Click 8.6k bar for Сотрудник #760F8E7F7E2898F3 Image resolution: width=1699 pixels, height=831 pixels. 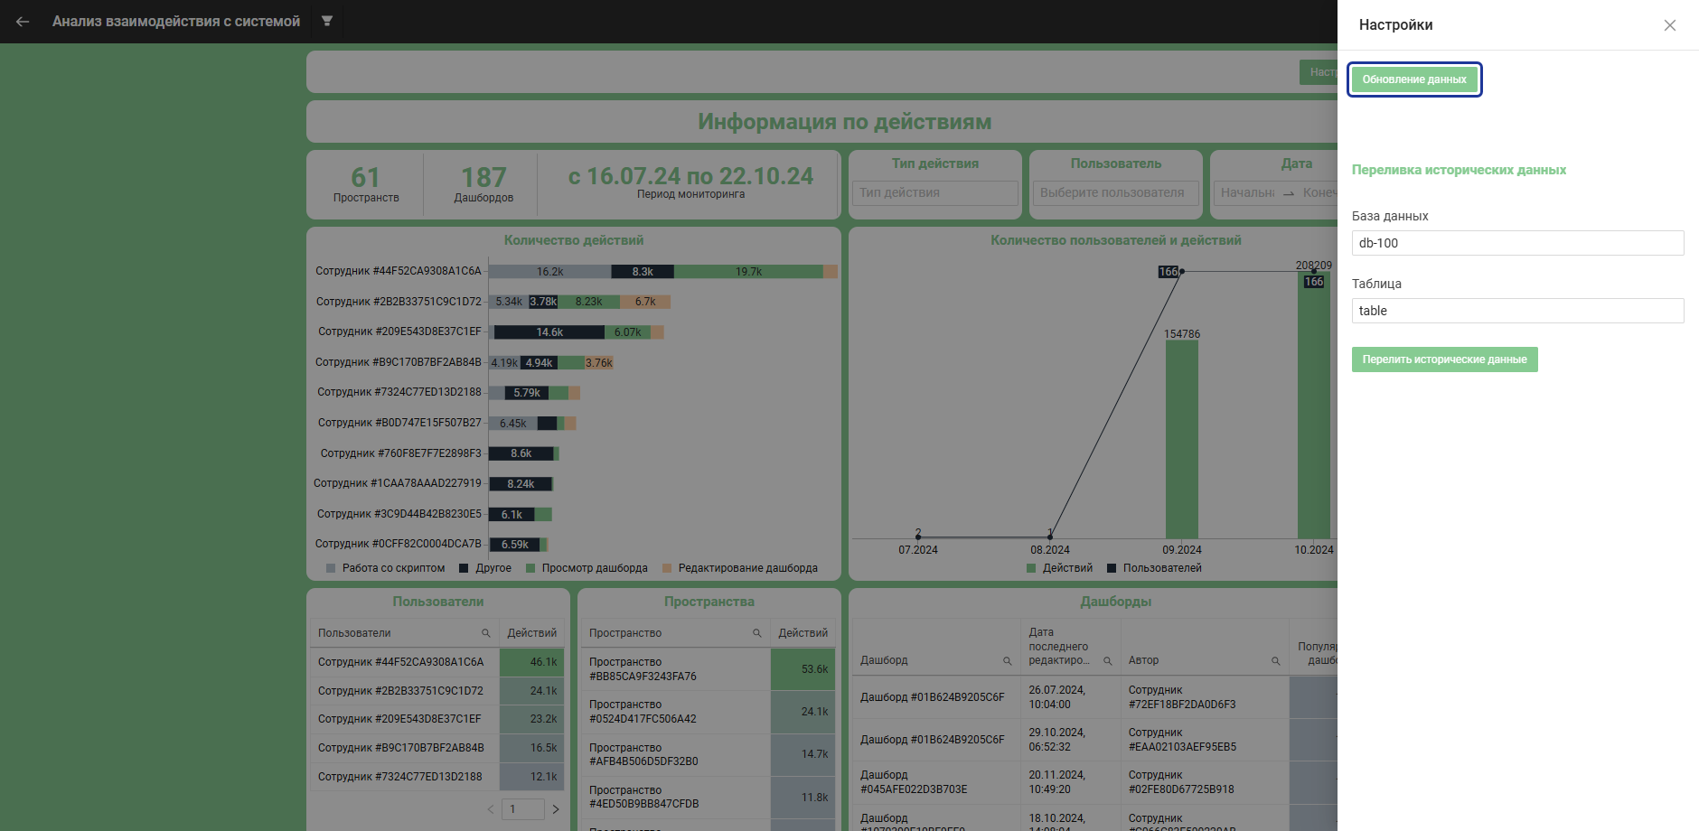521,453
